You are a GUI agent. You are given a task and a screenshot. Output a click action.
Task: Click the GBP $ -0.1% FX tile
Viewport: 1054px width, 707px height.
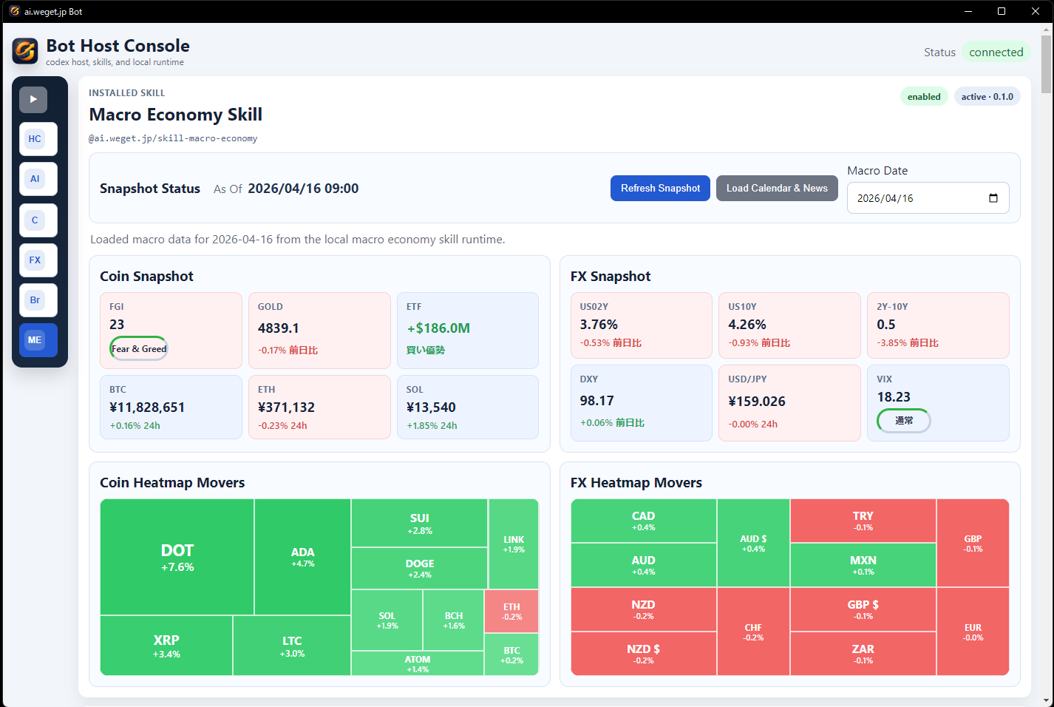(863, 609)
